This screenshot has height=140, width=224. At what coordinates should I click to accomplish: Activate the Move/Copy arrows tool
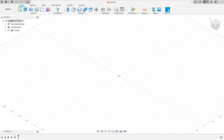(x=96, y=9)
